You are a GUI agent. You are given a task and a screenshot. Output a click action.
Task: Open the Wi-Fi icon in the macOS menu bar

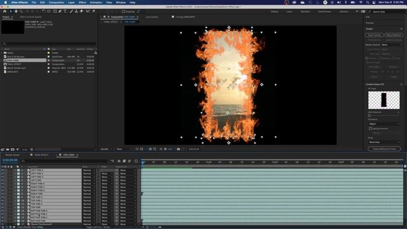[361, 3]
